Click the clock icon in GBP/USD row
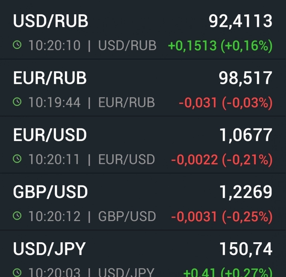The width and height of the screenshot is (286, 277). pyautogui.click(x=17, y=216)
